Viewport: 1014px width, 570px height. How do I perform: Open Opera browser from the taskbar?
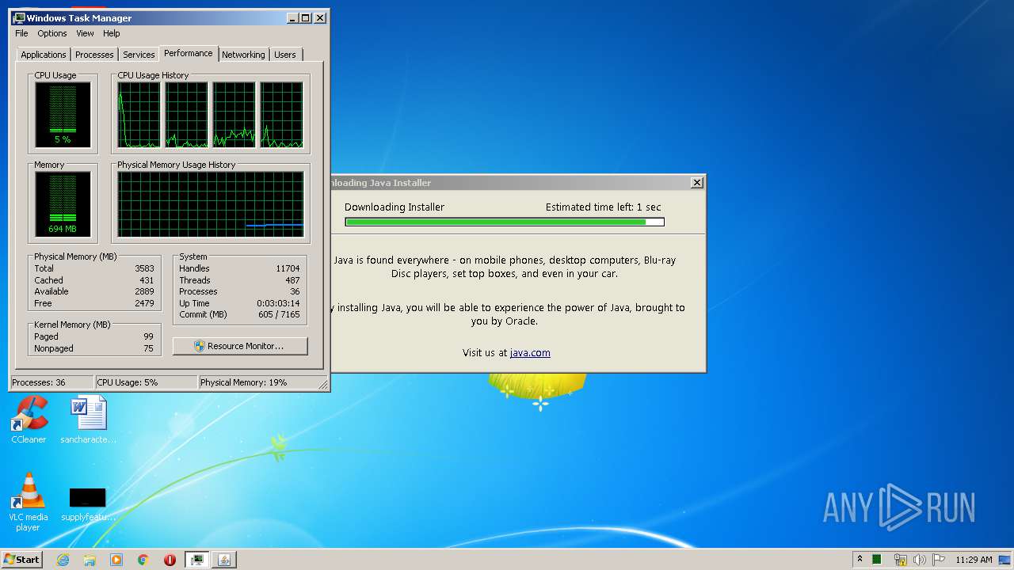click(170, 560)
